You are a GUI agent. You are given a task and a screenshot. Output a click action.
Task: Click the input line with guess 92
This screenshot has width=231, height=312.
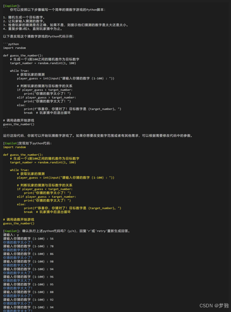(x=28, y=300)
